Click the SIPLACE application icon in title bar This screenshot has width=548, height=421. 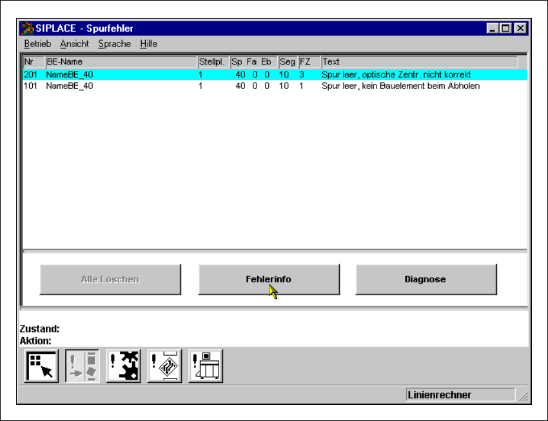coord(27,28)
